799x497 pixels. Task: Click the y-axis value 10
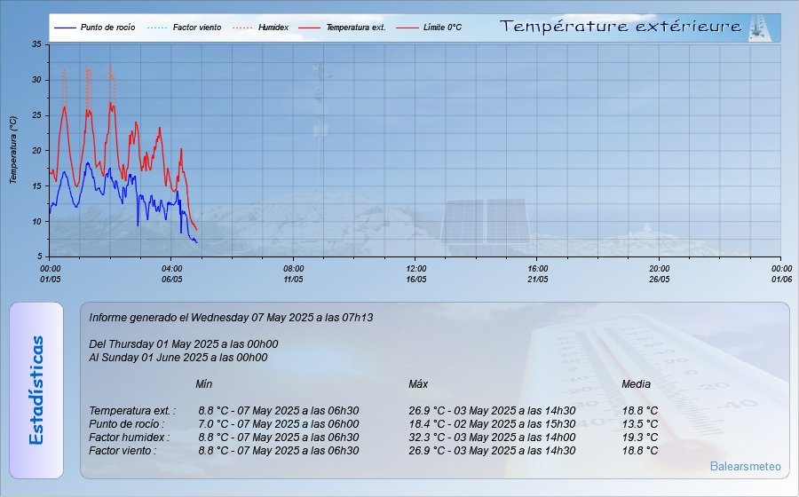[x=36, y=222]
